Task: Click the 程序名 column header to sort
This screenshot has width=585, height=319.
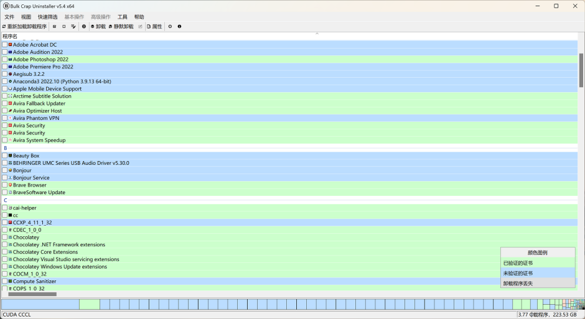Action: 11,36
